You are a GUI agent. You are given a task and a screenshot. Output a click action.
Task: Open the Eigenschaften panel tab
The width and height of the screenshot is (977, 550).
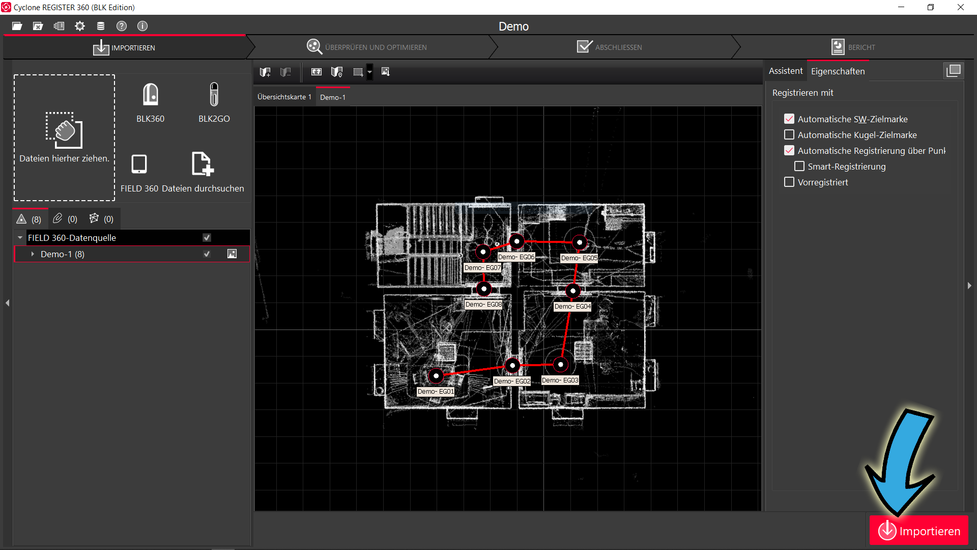point(838,71)
